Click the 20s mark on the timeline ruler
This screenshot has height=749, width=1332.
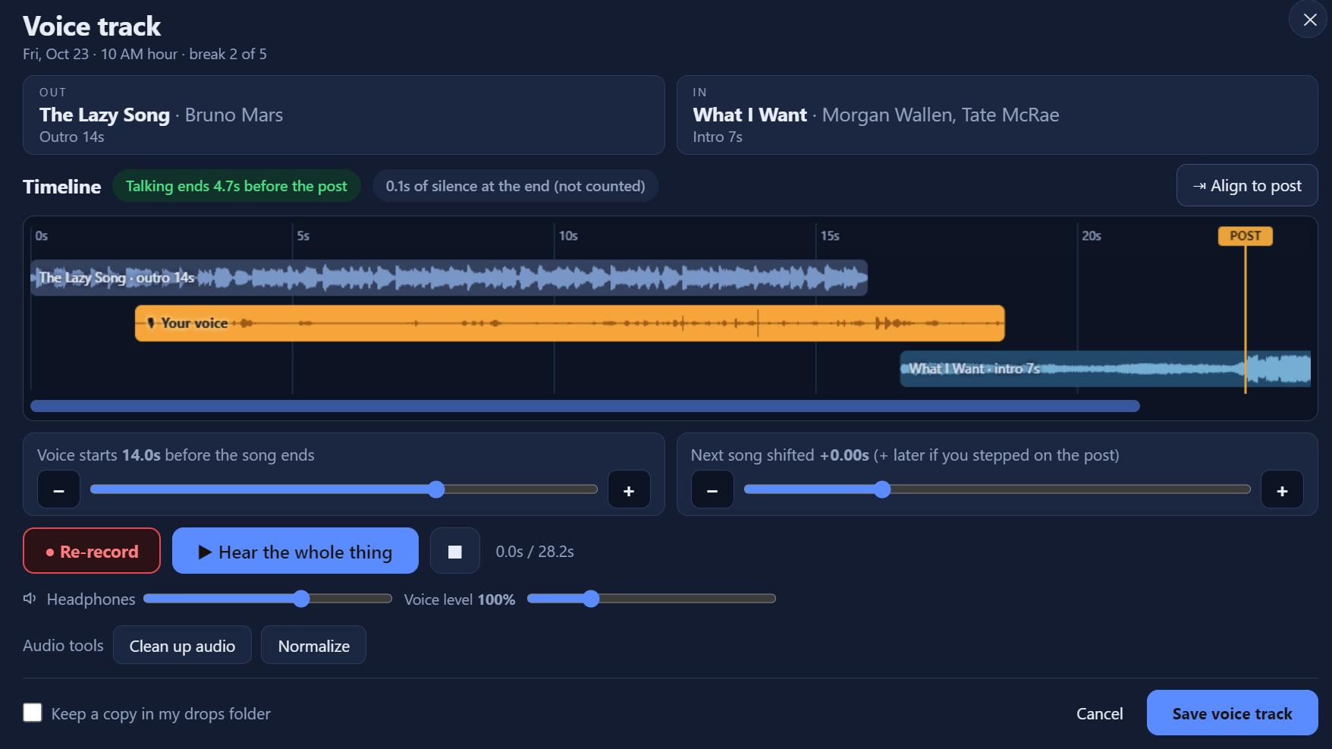point(1092,236)
